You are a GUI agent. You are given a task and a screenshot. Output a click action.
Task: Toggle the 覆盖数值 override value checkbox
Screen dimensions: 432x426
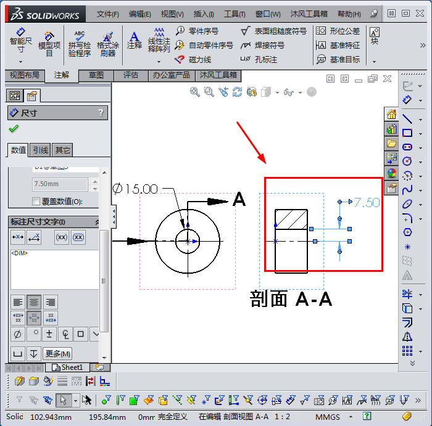tap(36, 201)
